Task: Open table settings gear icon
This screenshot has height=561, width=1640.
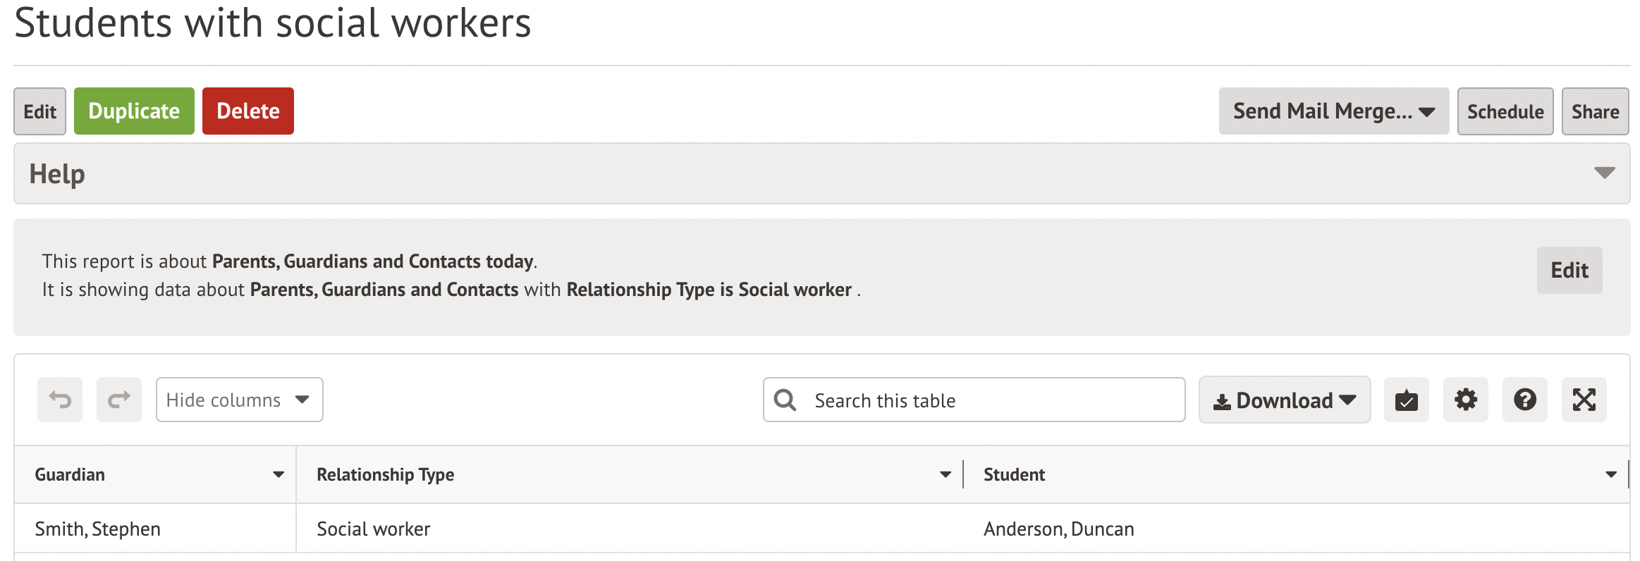Action: tap(1465, 400)
